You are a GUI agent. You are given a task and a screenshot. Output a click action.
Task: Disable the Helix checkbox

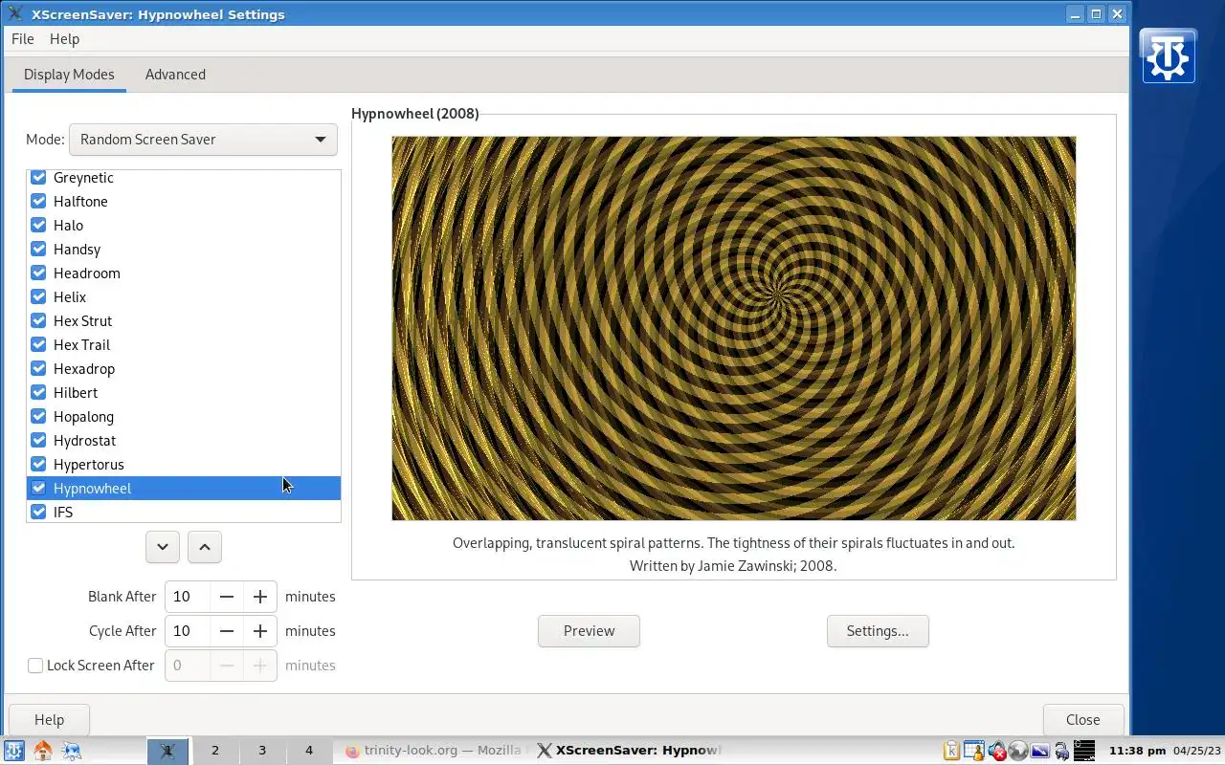38,297
